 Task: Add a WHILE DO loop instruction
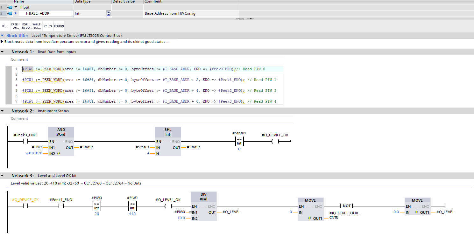coord(37,26)
